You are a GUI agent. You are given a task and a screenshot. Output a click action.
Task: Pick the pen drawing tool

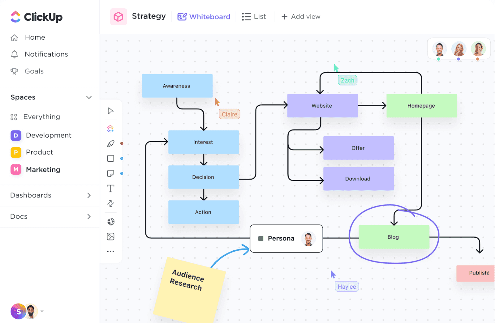click(110, 143)
